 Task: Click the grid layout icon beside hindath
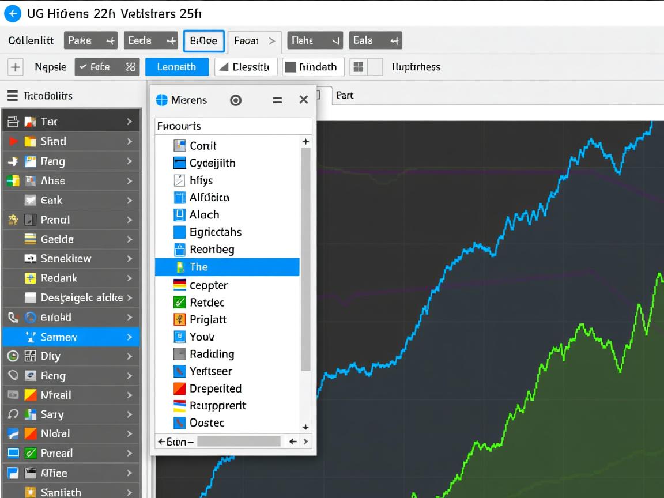click(359, 67)
